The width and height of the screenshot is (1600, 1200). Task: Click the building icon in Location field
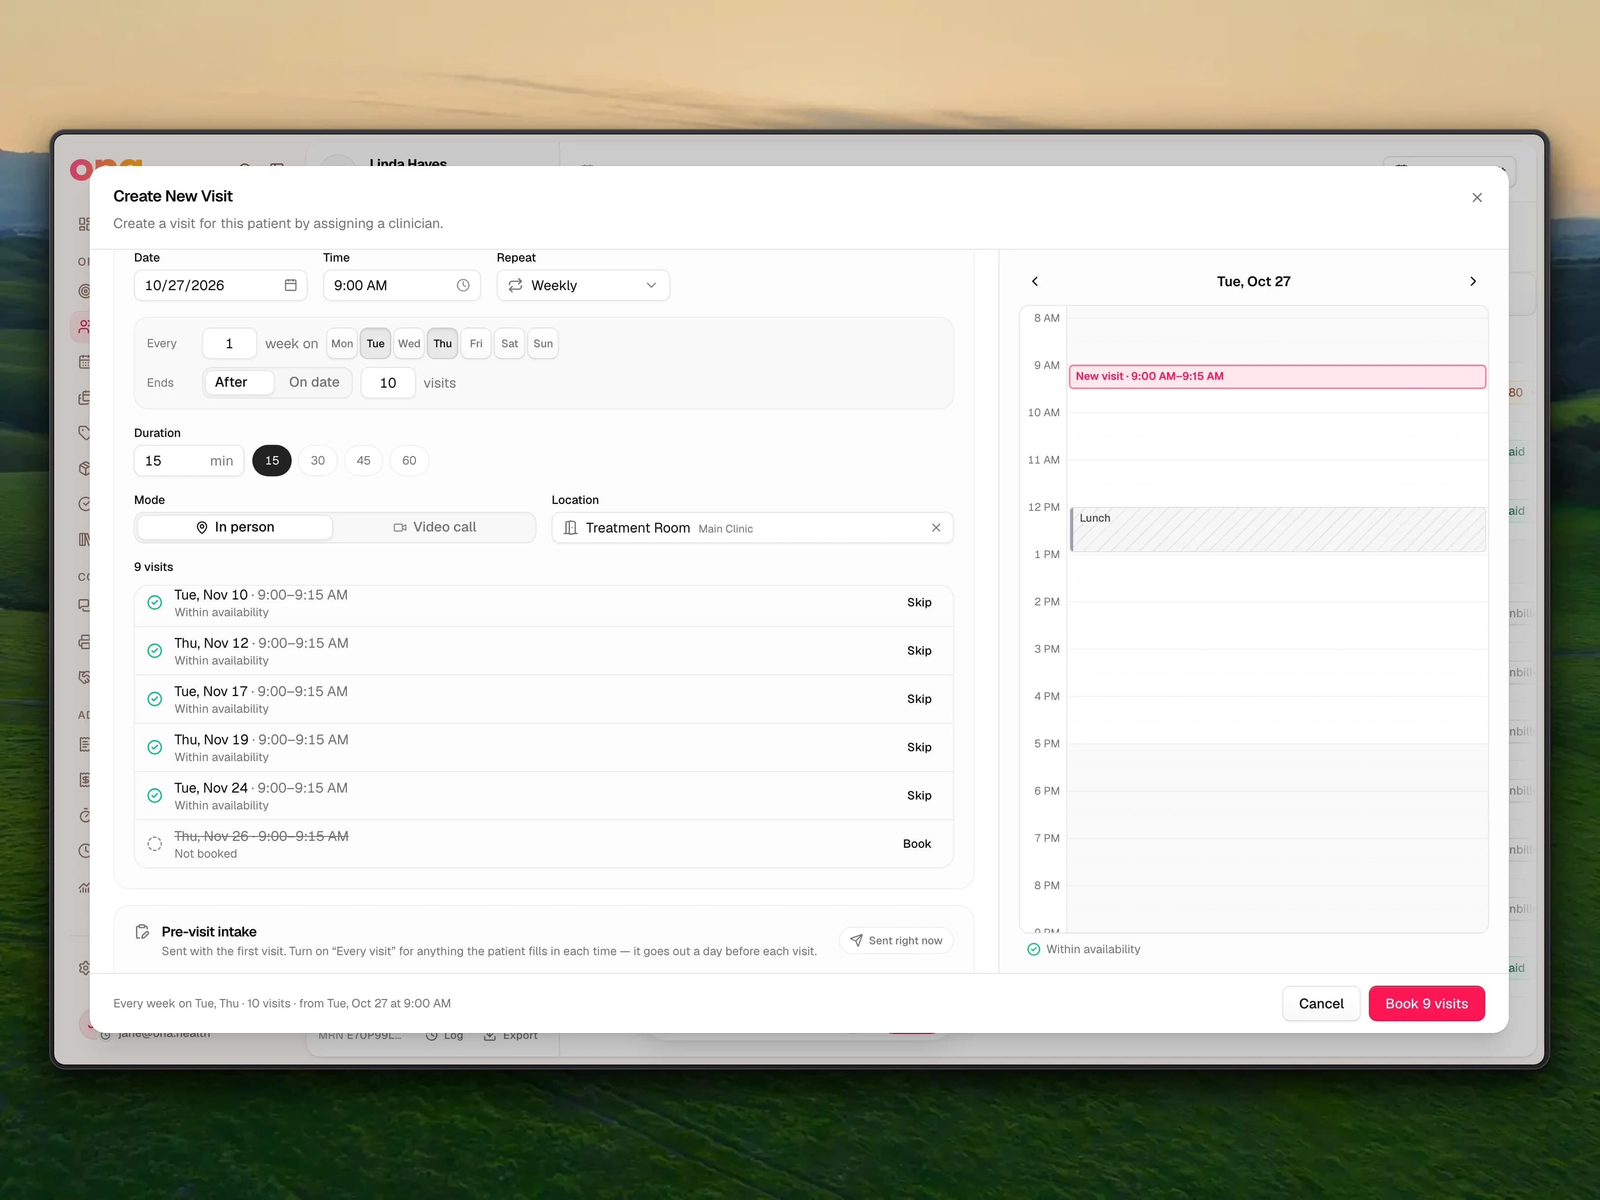[570, 528]
